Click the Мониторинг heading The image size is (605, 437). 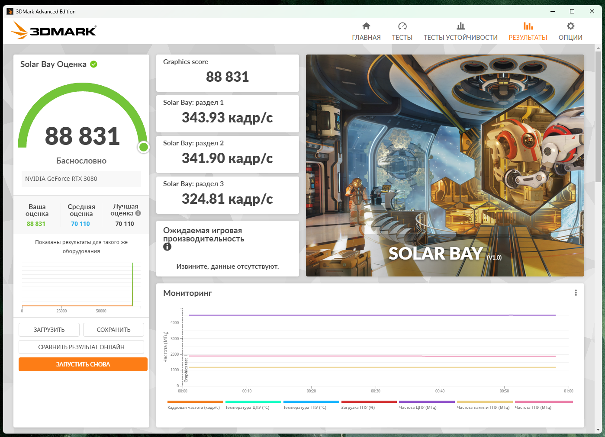point(187,293)
